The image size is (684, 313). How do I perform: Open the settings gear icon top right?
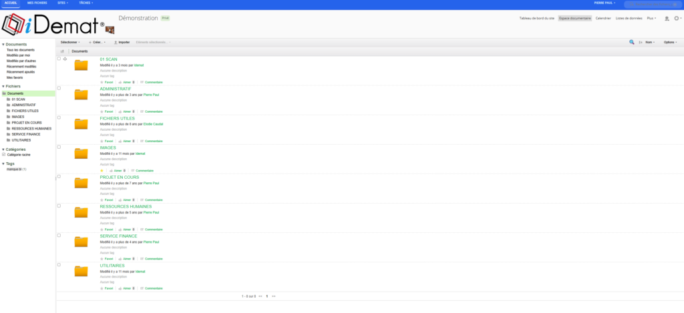coord(677,18)
